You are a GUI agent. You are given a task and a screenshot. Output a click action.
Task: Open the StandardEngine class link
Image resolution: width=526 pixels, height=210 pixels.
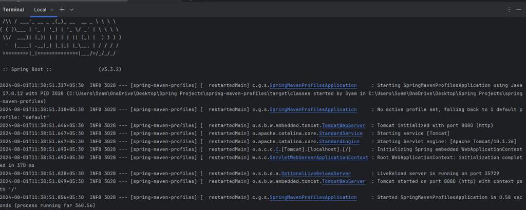pyautogui.click(x=339, y=141)
